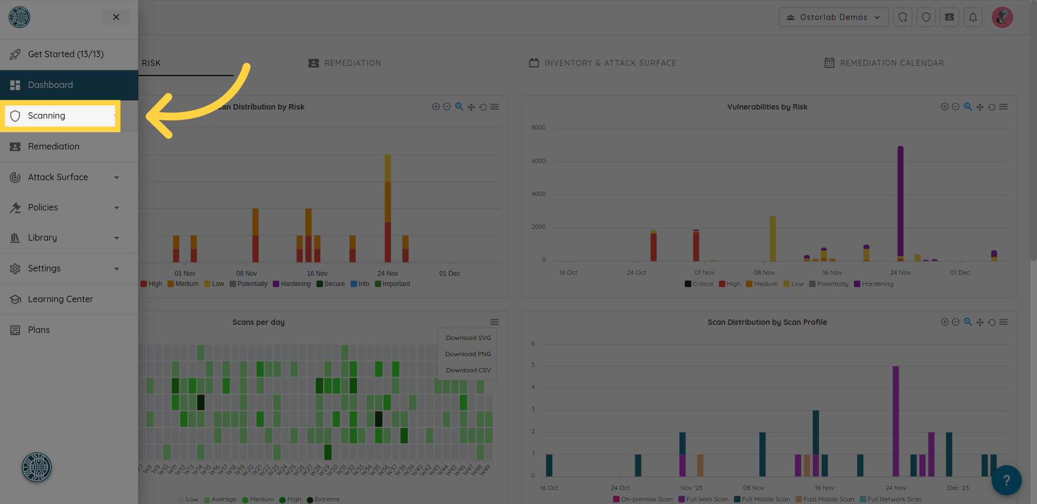The height and width of the screenshot is (504, 1037).
Task: Toggle Important series in Scan Distribution by Risk legend
Action: [393, 284]
